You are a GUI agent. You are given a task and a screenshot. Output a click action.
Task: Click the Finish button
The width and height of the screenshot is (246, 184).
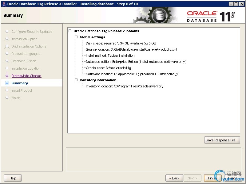(212, 178)
